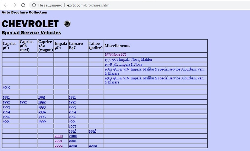This screenshot has width=250, height=151.
Task: Open the 2000 Camaro B4C link
Action: 73,136
